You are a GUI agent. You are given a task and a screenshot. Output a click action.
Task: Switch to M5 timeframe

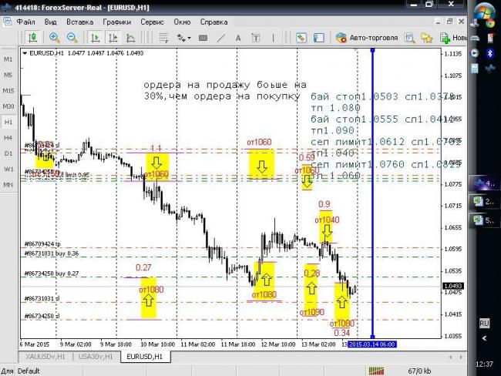pyautogui.click(x=8, y=75)
